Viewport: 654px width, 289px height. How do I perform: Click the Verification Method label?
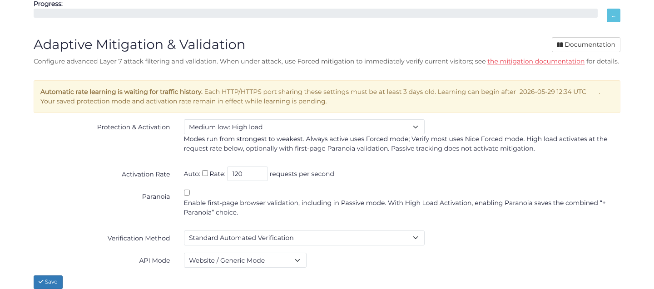(139, 238)
